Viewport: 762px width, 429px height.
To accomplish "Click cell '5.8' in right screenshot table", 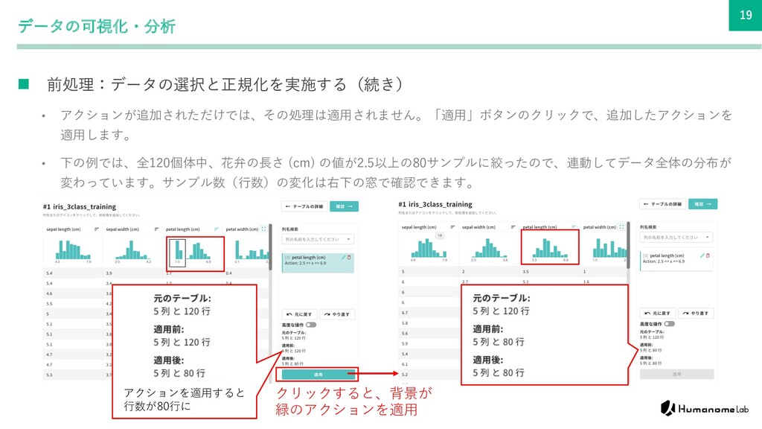I will point(405,323).
